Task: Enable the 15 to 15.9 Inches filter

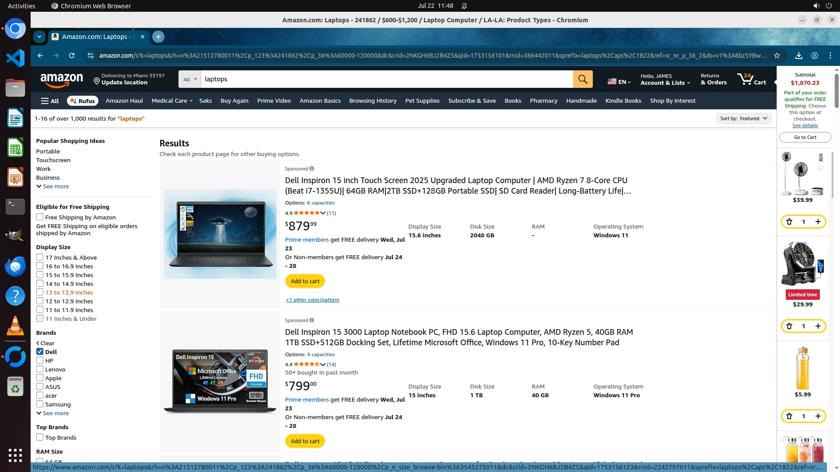Action: pos(40,275)
